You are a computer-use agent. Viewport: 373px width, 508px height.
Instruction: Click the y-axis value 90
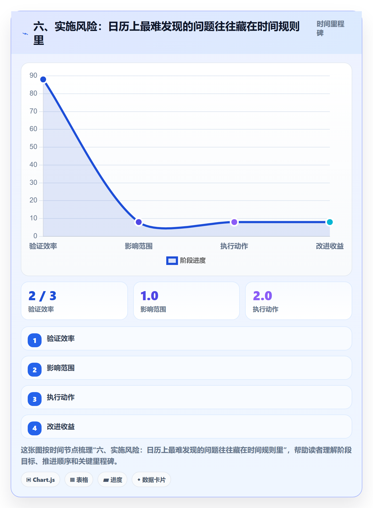tap(33, 76)
